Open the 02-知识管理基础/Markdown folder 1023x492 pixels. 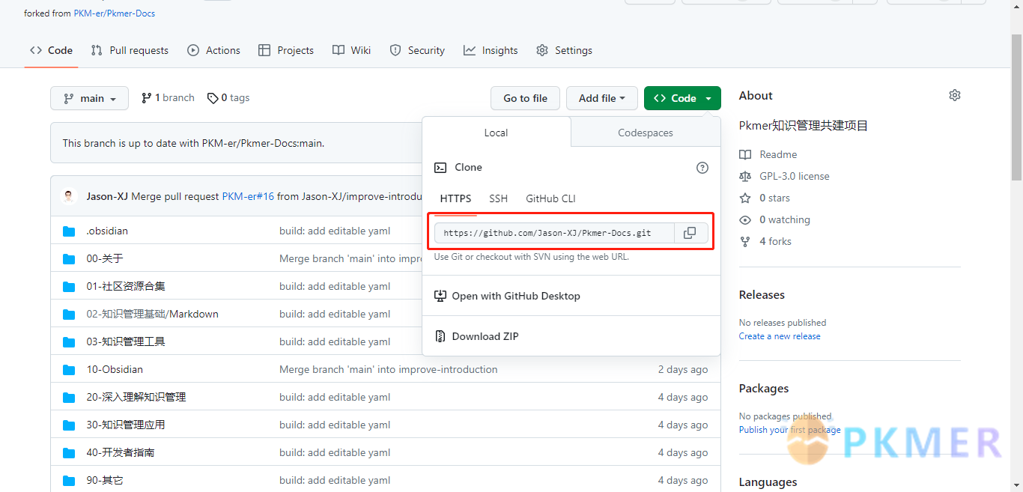click(152, 314)
